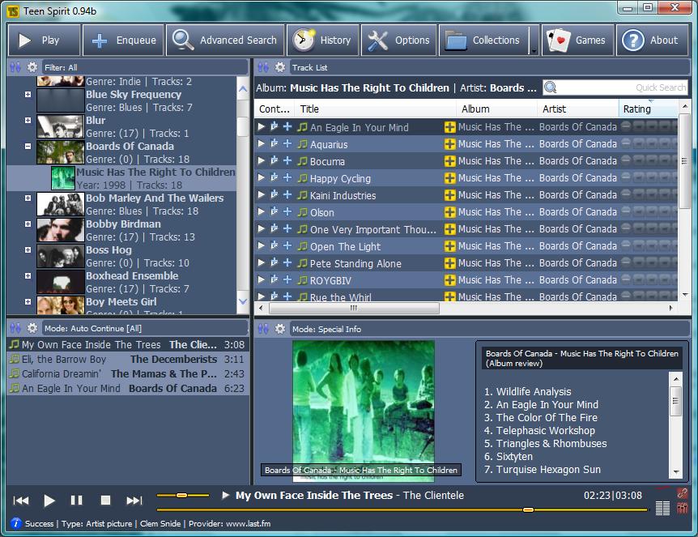The height and width of the screenshot is (537, 698).
Task: Click the note icon beside Kaini Industries
Action: 302,195
